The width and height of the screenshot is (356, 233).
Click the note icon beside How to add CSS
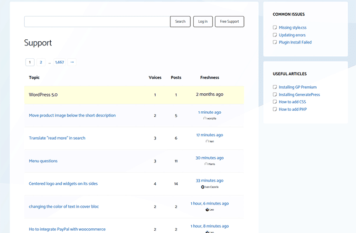tap(275, 102)
